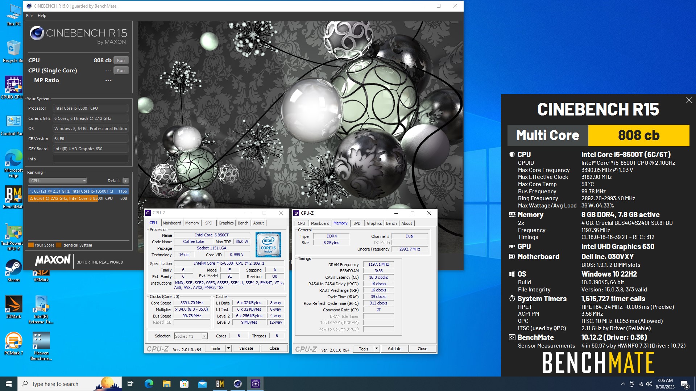Open Mail app from taskbar

coord(202,384)
